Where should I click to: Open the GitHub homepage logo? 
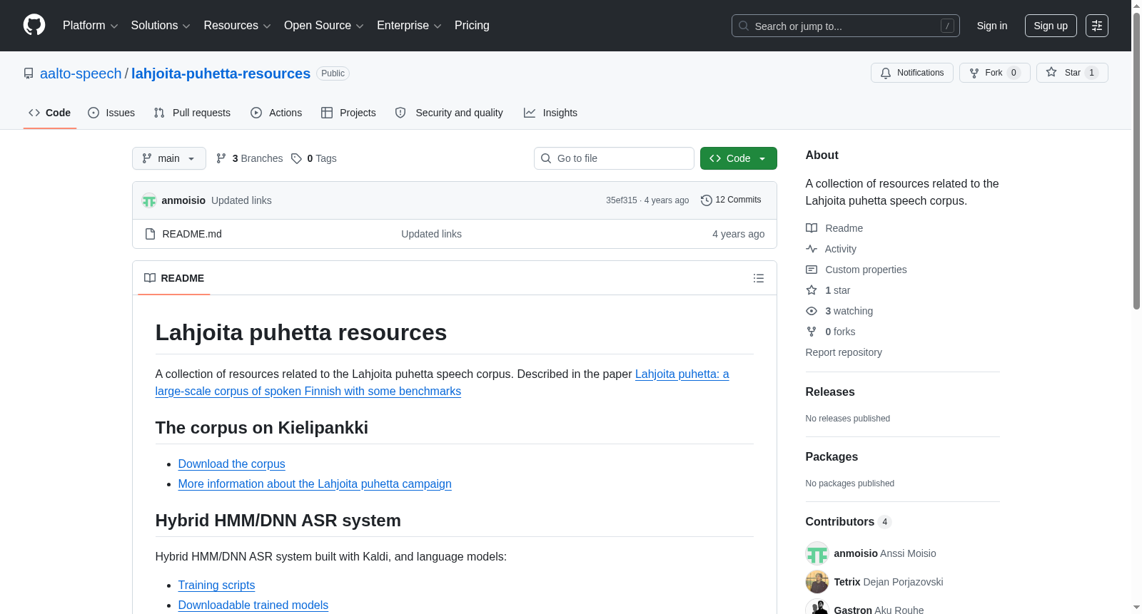[x=34, y=26]
